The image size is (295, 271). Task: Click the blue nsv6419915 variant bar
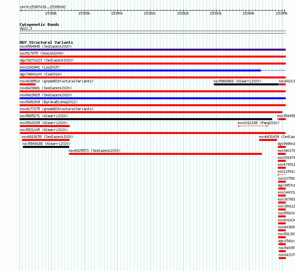152,98
